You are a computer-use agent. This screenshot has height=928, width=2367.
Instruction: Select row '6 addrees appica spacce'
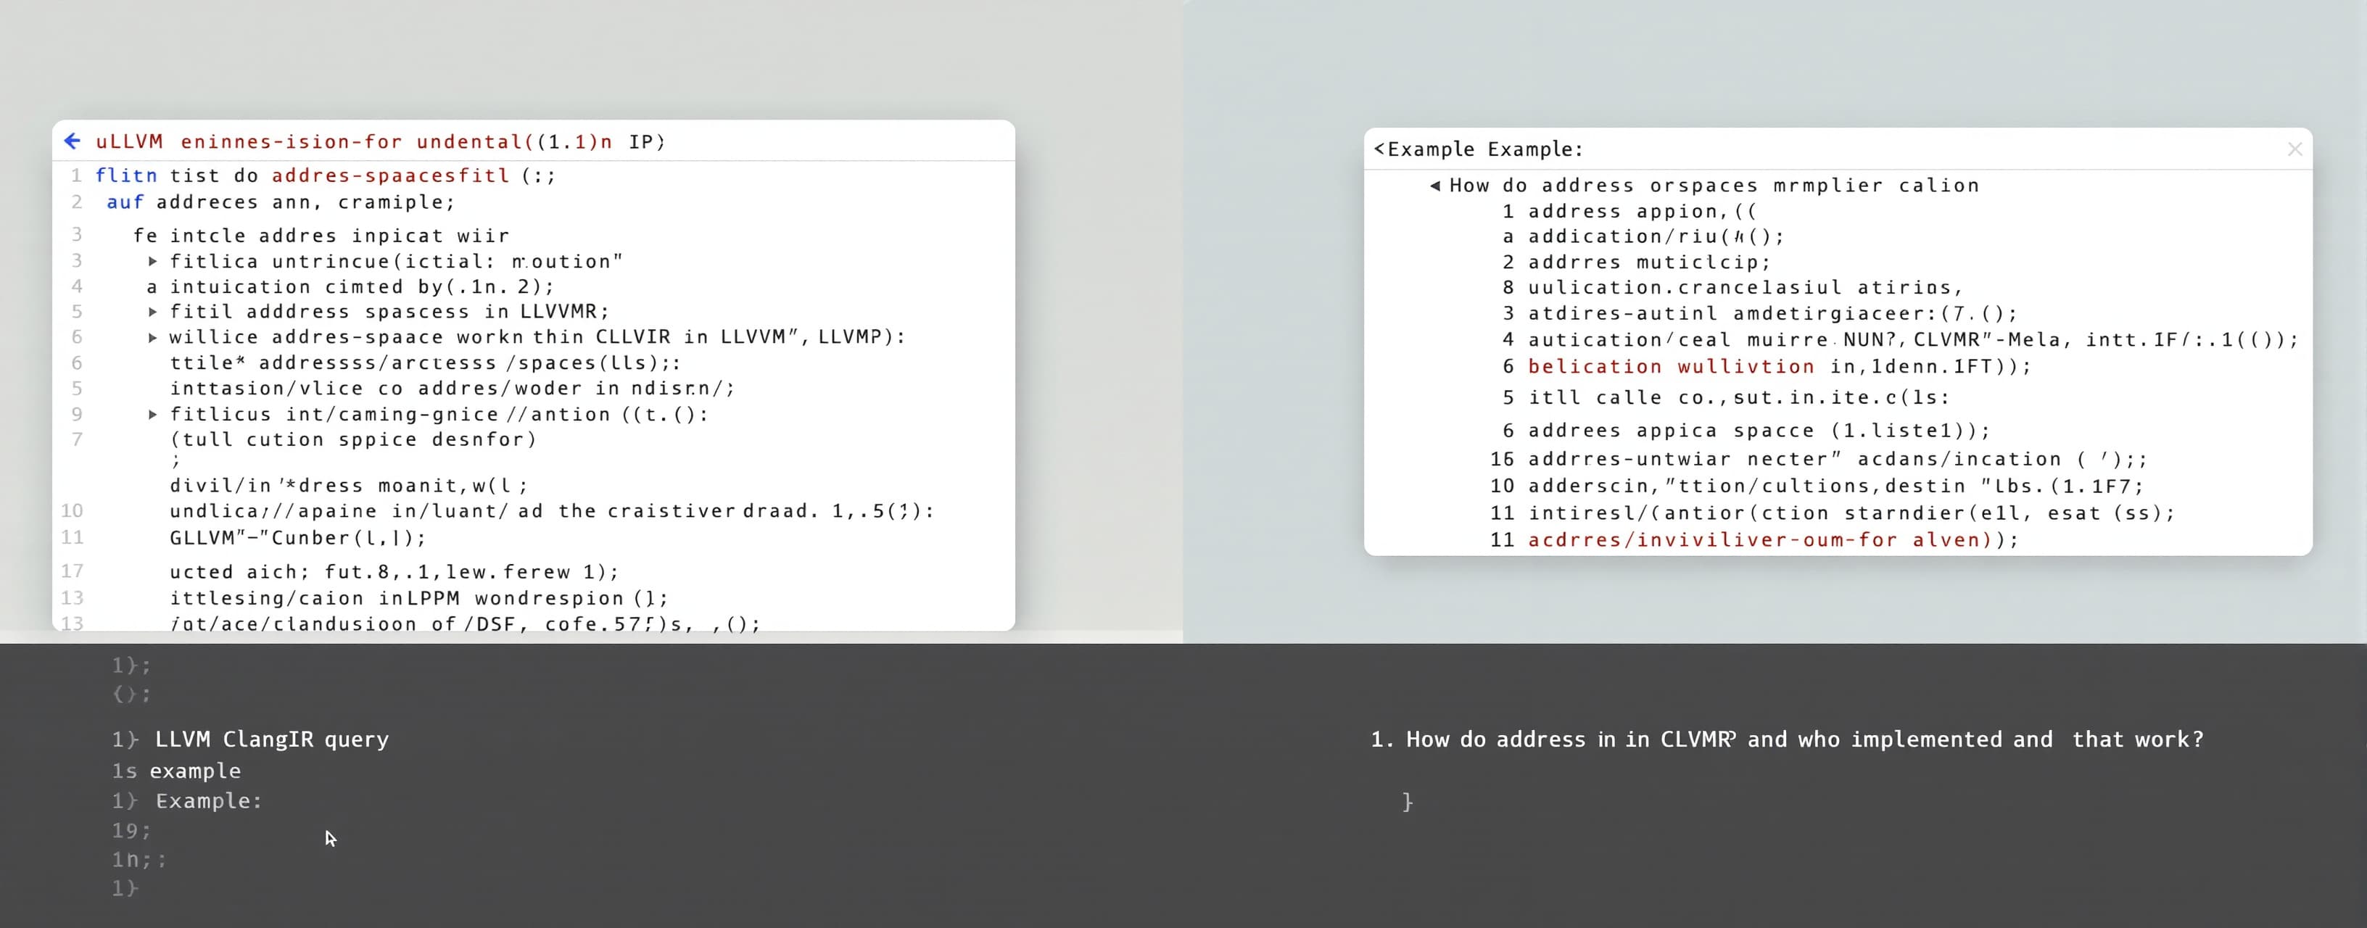coord(1746,432)
